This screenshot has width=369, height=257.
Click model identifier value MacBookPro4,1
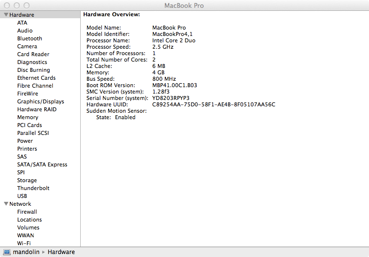tap(172, 34)
